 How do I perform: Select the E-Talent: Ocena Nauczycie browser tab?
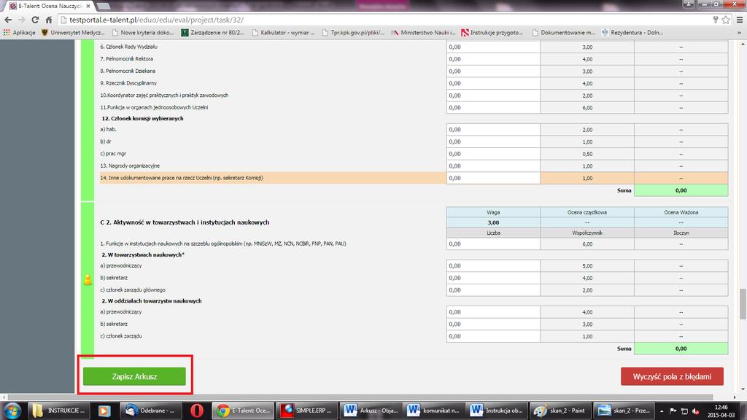50,6
